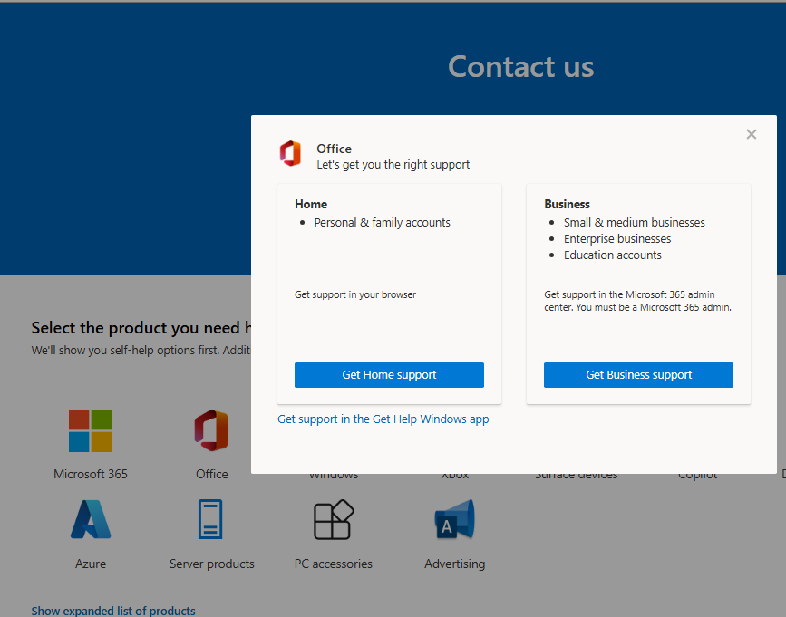Click the Get Business support button

638,374
